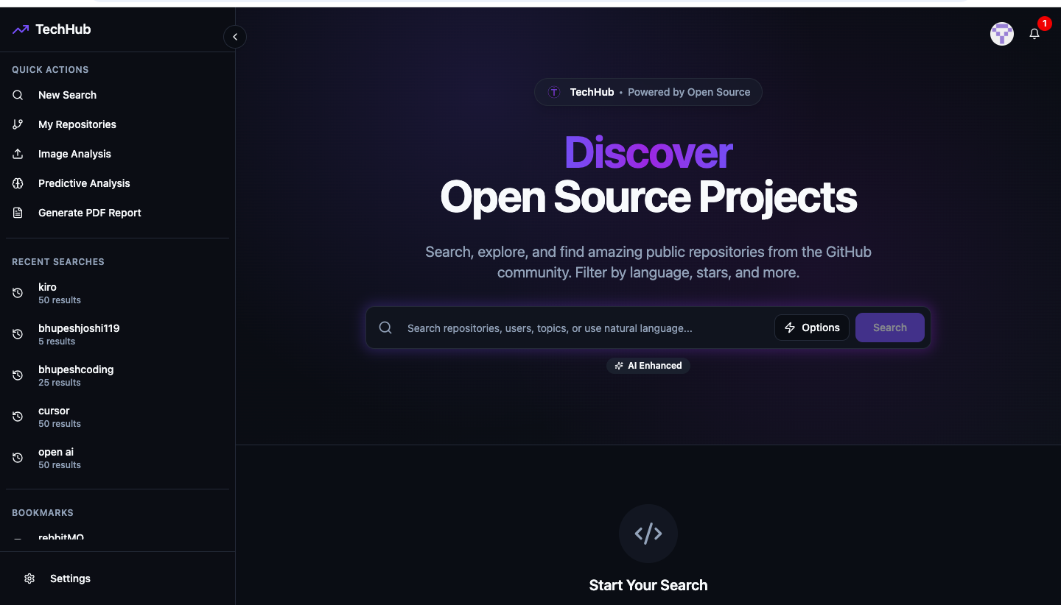Viewport: 1061px width, 605px height.
Task: Click the Settings gear icon
Action: [29, 579]
